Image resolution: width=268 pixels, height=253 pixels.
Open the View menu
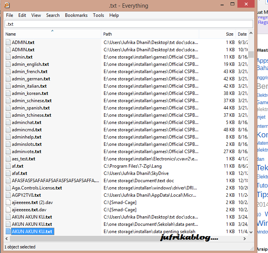[x=36, y=15]
